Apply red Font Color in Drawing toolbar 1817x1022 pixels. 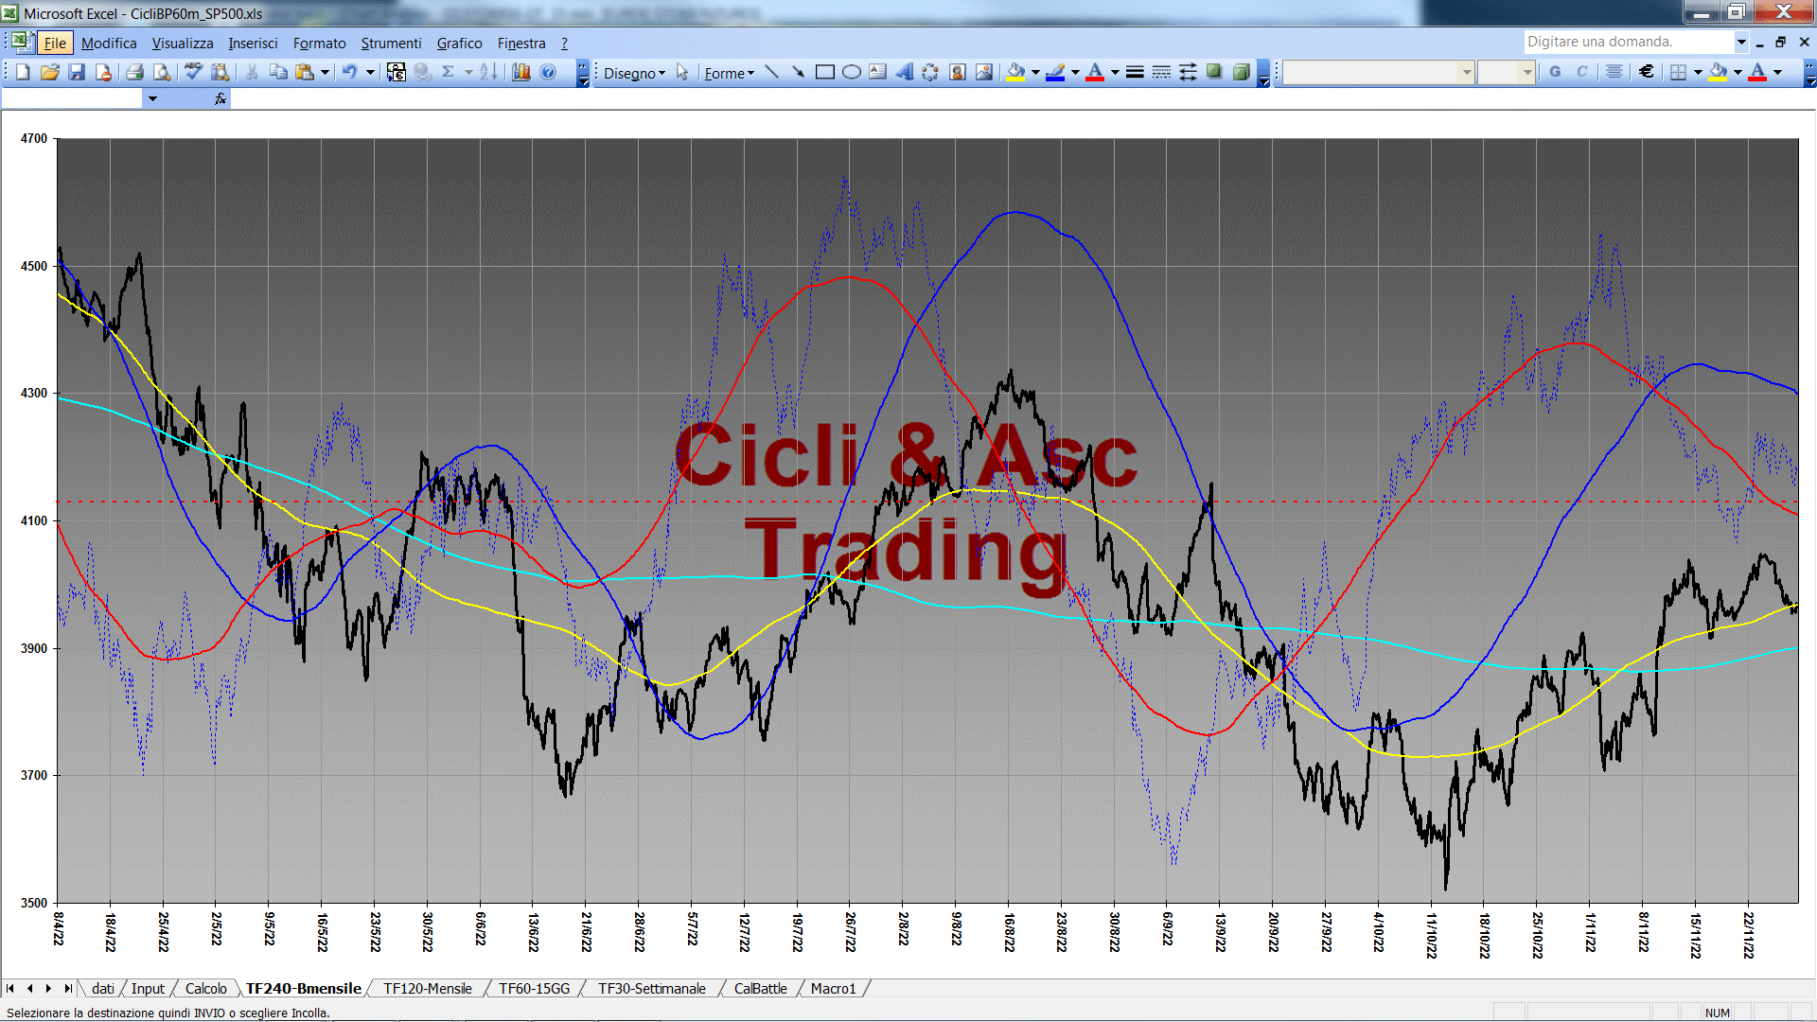click(1096, 72)
